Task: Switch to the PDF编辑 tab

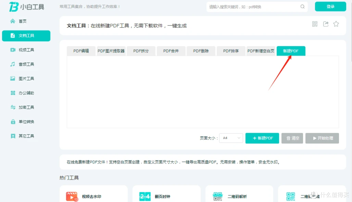Action: (x=81, y=51)
